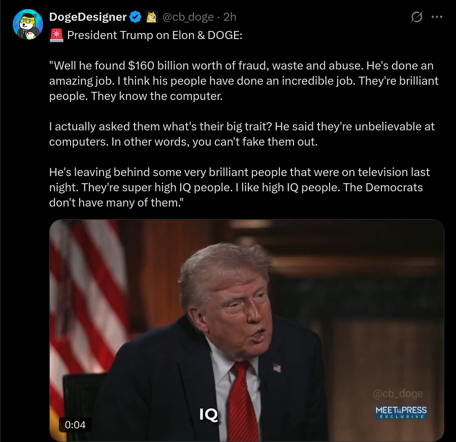This screenshot has width=456, height=442.
Task: Open Grok explain slashed-circle icon
Action: point(416,17)
